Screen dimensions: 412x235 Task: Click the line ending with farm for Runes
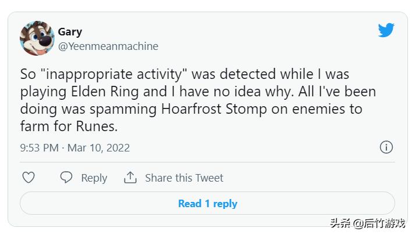click(73, 125)
